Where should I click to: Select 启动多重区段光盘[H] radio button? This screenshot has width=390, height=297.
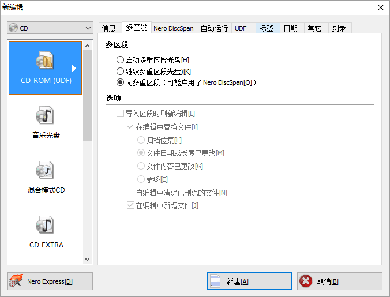click(x=120, y=60)
